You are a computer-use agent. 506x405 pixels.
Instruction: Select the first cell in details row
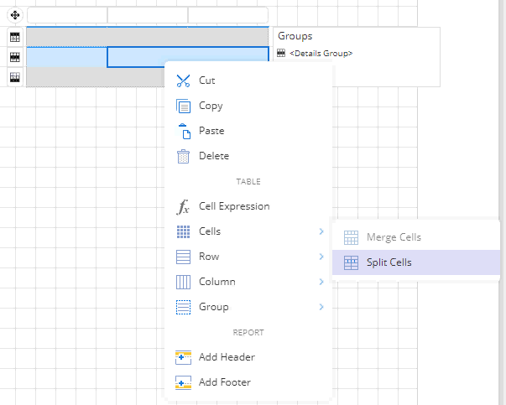click(x=66, y=57)
